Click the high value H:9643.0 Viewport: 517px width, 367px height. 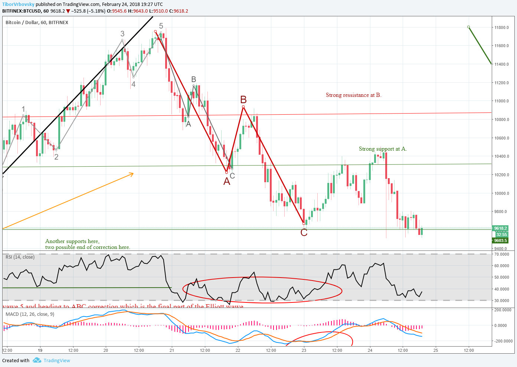tap(138, 11)
